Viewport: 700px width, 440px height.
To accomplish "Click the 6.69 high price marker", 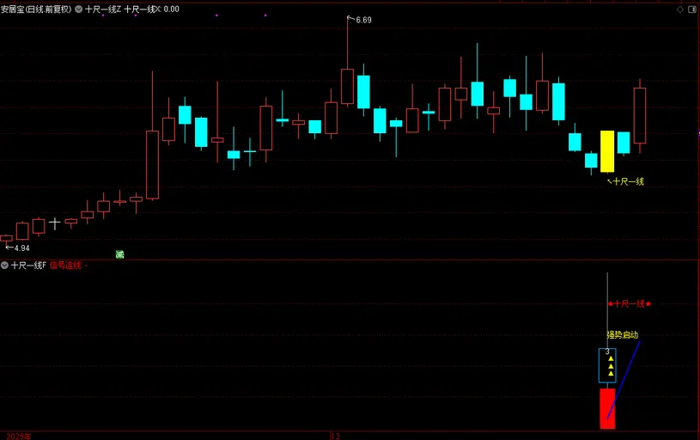I will tap(362, 20).
